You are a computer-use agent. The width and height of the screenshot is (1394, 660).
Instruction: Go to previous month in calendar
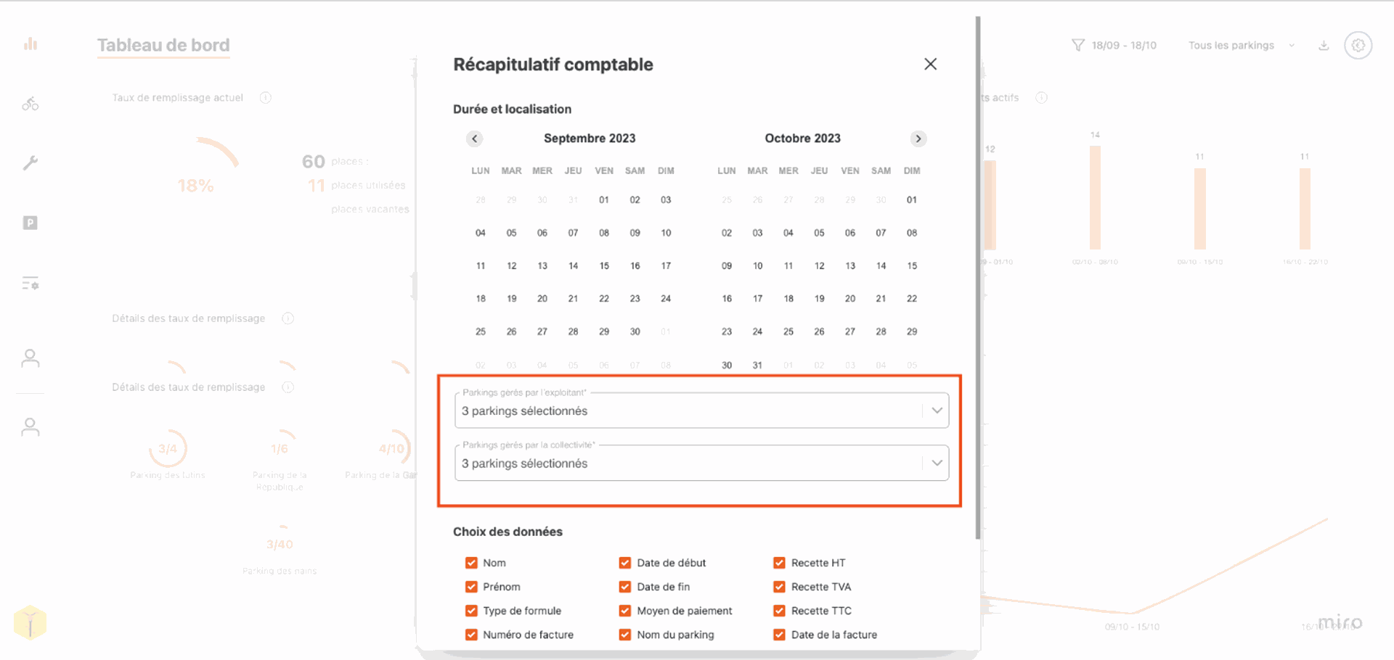tap(475, 139)
